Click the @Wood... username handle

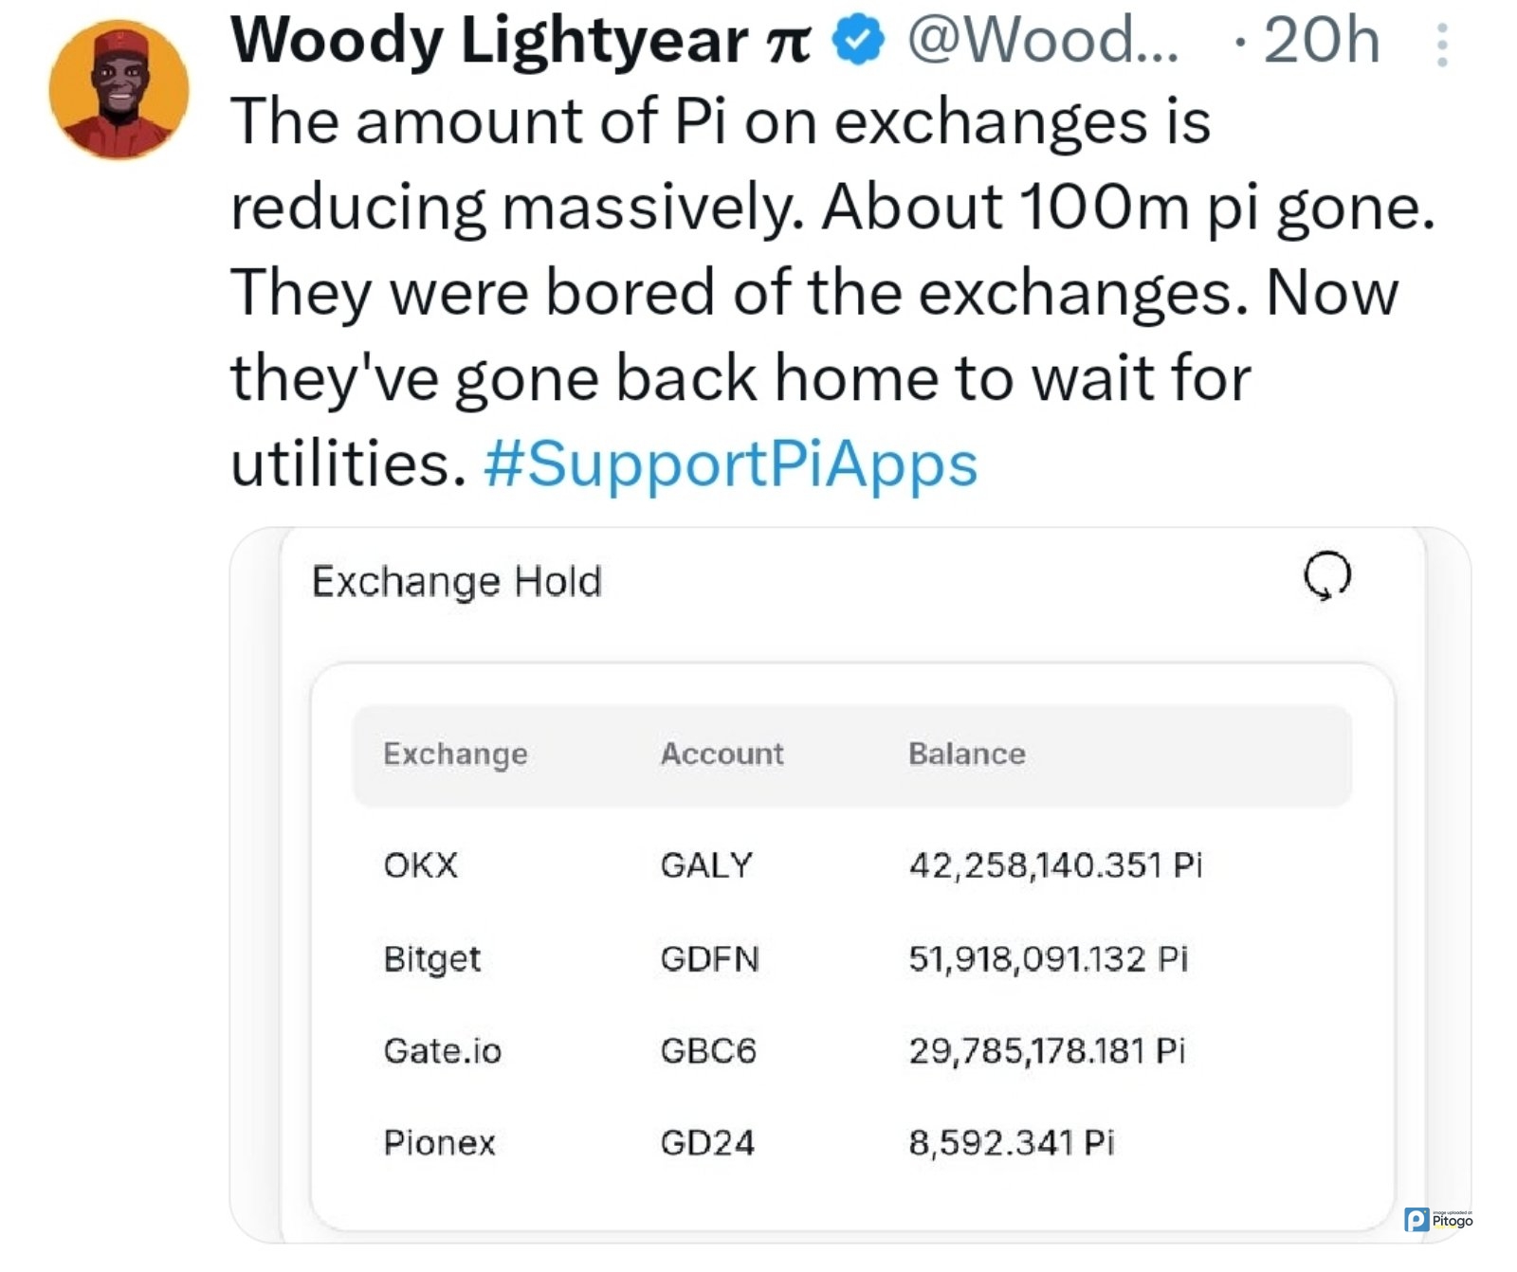tap(1042, 41)
